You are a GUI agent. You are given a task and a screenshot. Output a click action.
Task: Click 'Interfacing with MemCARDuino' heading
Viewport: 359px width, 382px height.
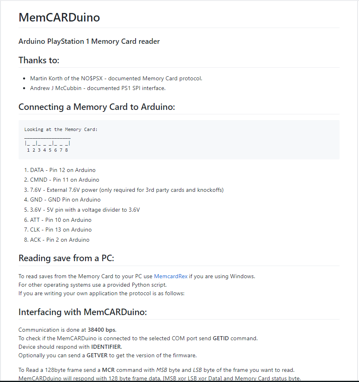click(x=83, y=312)
